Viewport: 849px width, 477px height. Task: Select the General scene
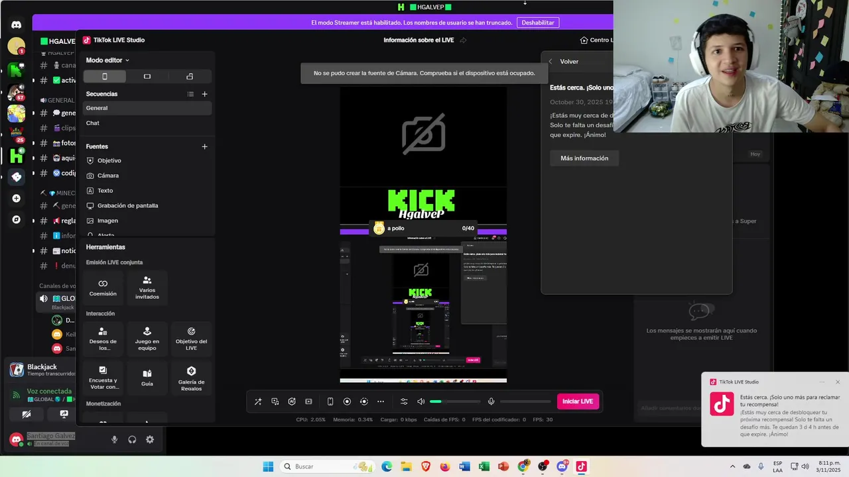[x=147, y=108]
